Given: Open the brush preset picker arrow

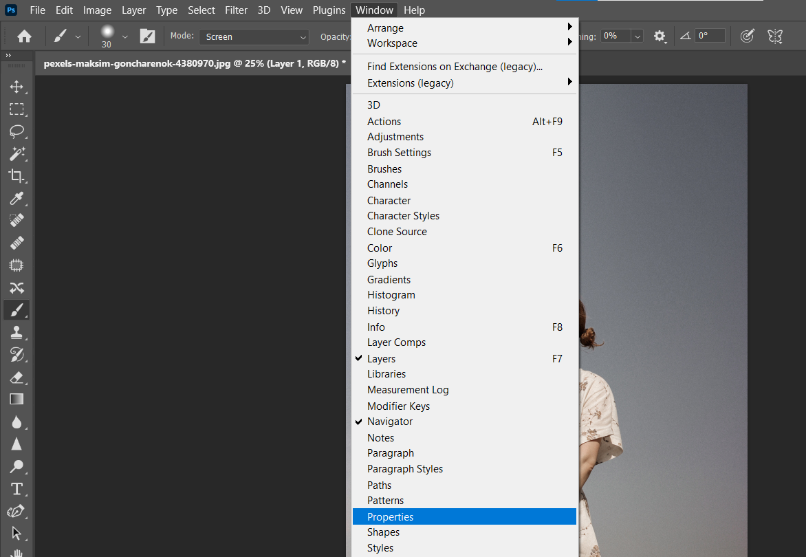Looking at the screenshot, I should point(125,37).
